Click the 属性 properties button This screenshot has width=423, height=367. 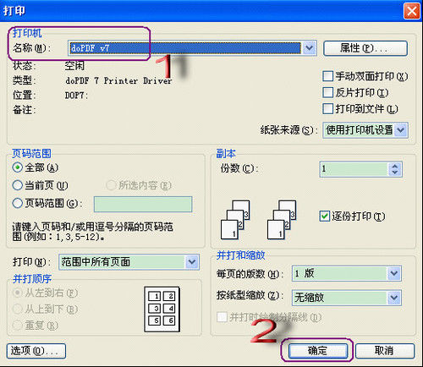tap(365, 48)
